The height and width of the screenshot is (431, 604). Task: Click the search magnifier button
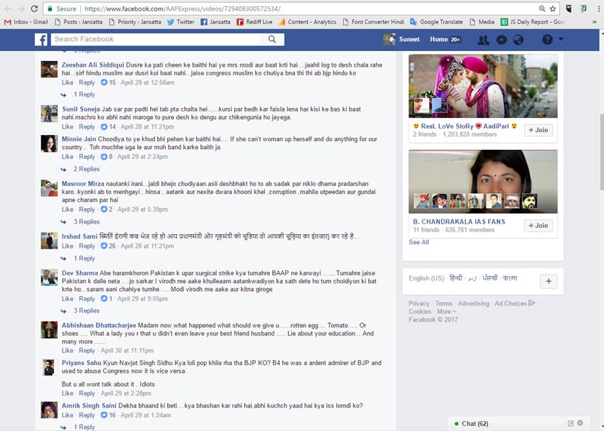272,40
